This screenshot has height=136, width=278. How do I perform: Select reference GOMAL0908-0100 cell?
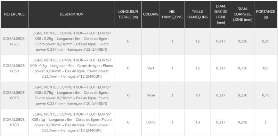[x=14, y=122]
